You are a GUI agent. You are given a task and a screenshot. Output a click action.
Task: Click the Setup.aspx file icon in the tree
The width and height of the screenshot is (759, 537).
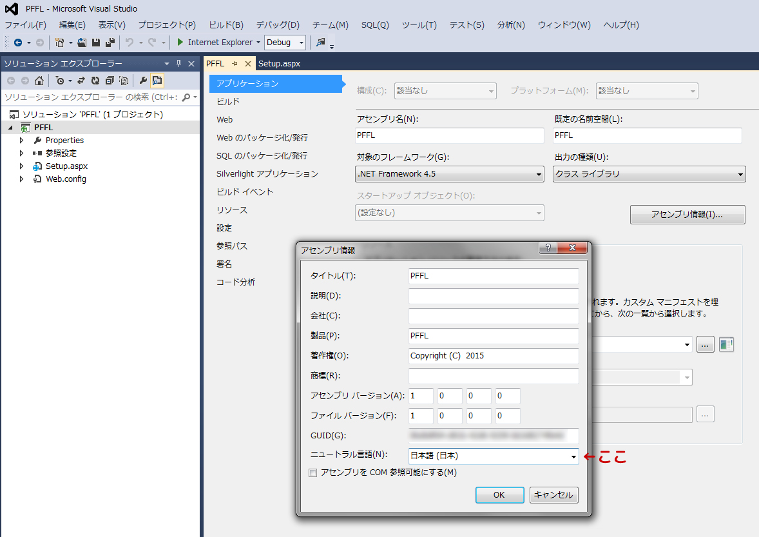pyautogui.click(x=37, y=166)
